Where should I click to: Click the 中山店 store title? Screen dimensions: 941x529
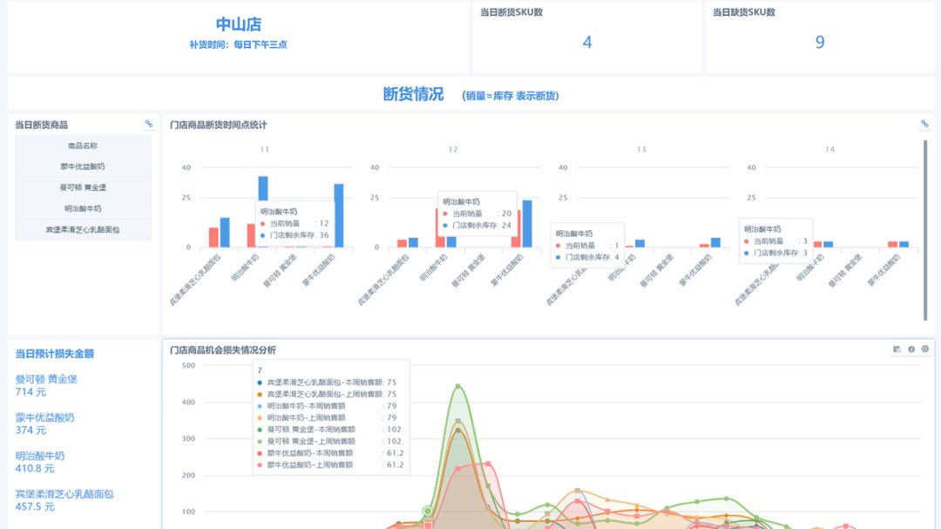238,24
